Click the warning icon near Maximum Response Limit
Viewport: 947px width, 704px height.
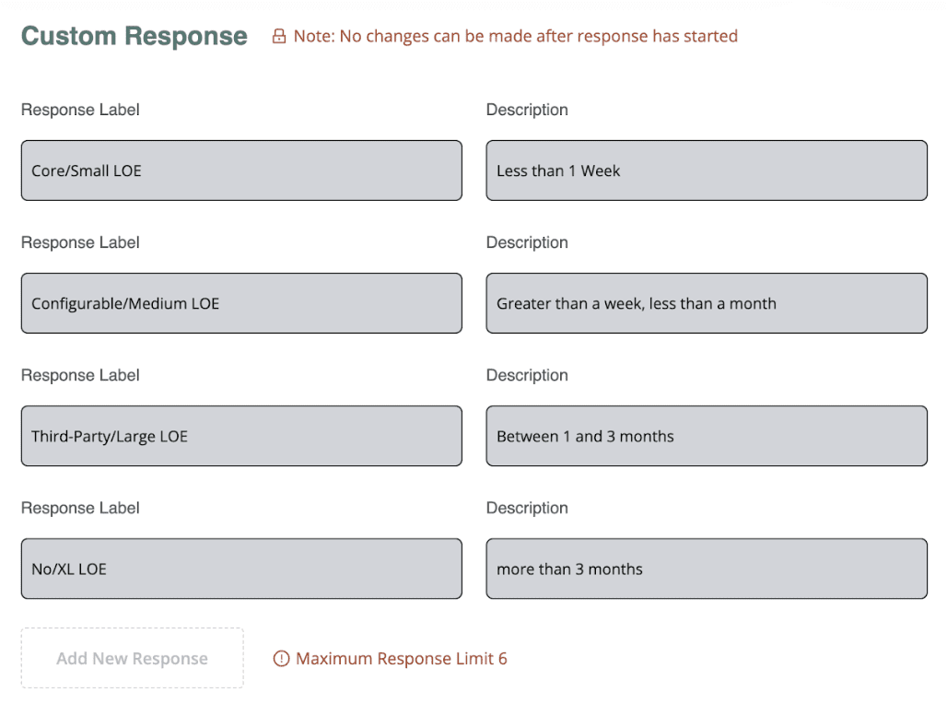(x=282, y=658)
